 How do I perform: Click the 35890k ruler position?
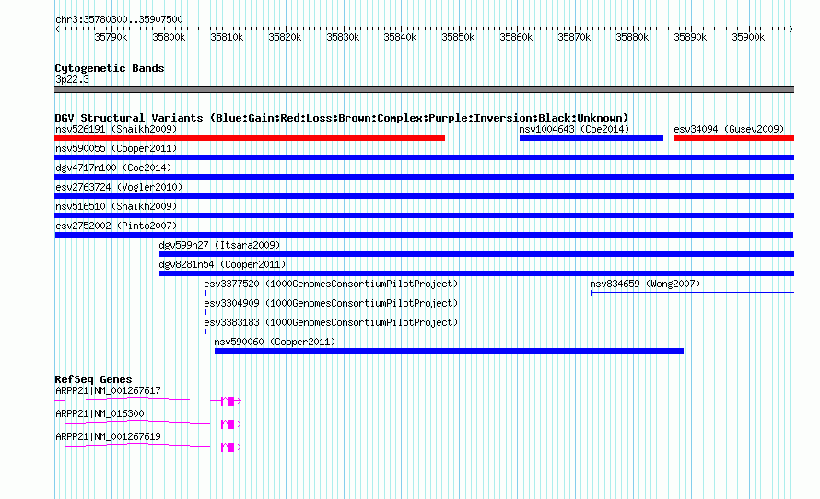[x=690, y=37]
